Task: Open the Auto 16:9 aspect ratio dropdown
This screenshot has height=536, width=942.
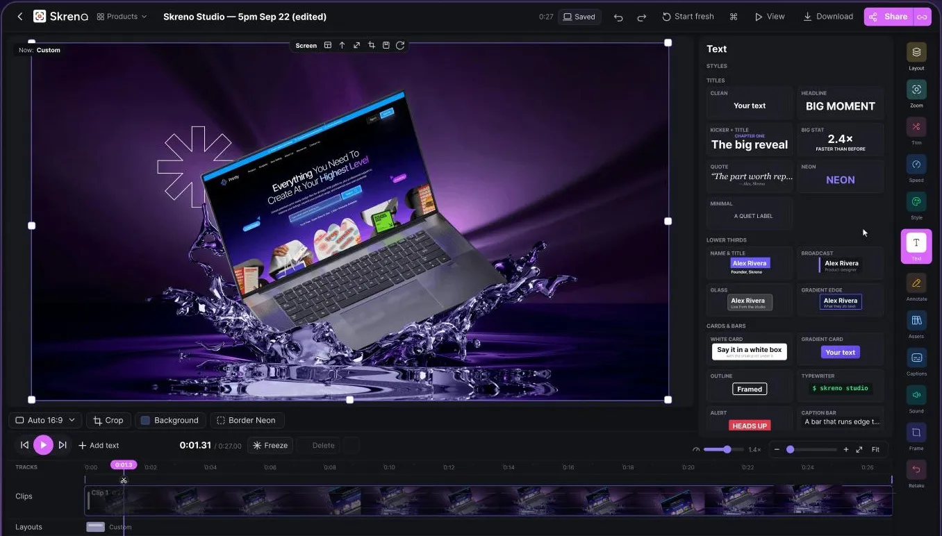Action: (x=45, y=420)
